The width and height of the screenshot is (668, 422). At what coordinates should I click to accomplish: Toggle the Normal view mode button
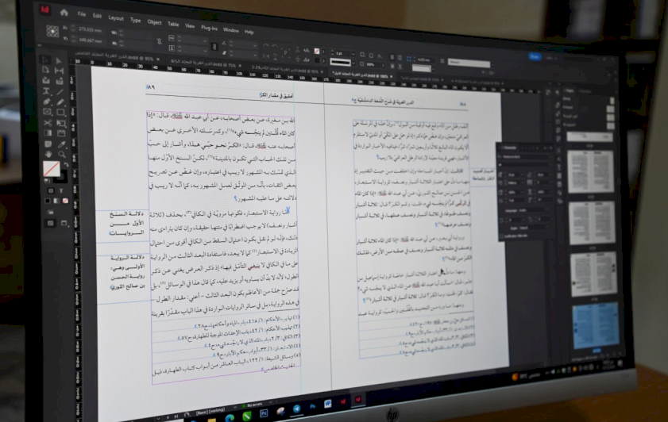pyautogui.click(x=51, y=223)
